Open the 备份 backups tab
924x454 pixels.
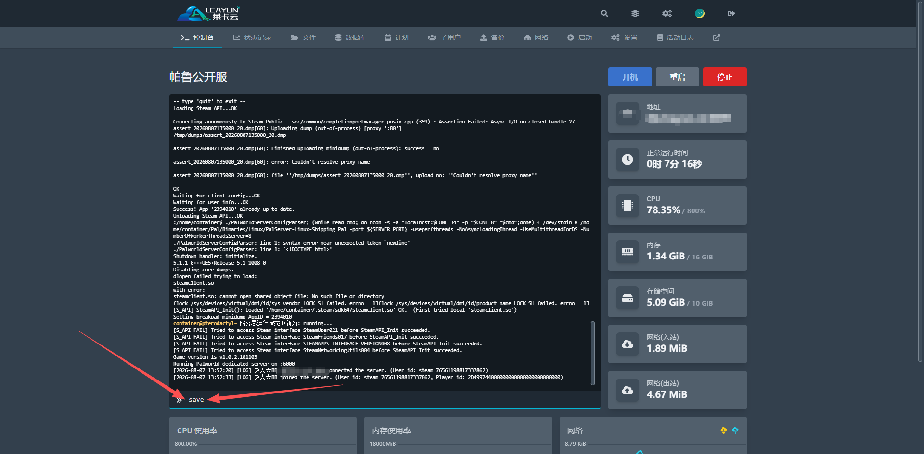[x=492, y=37]
